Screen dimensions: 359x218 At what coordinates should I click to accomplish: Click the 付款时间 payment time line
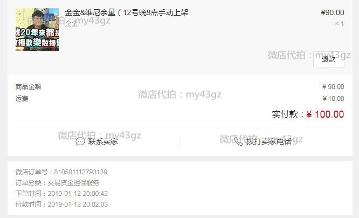(61, 205)
